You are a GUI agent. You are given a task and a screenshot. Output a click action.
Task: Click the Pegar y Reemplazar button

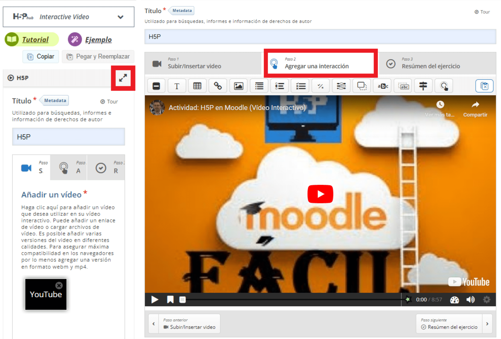98,57
